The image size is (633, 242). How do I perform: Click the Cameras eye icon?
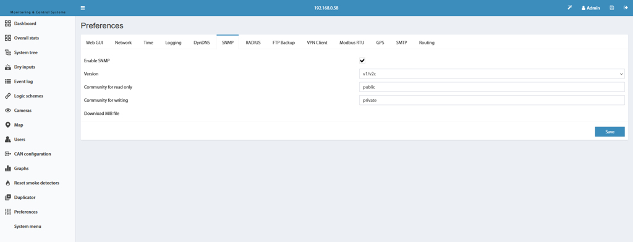point(7,111)
